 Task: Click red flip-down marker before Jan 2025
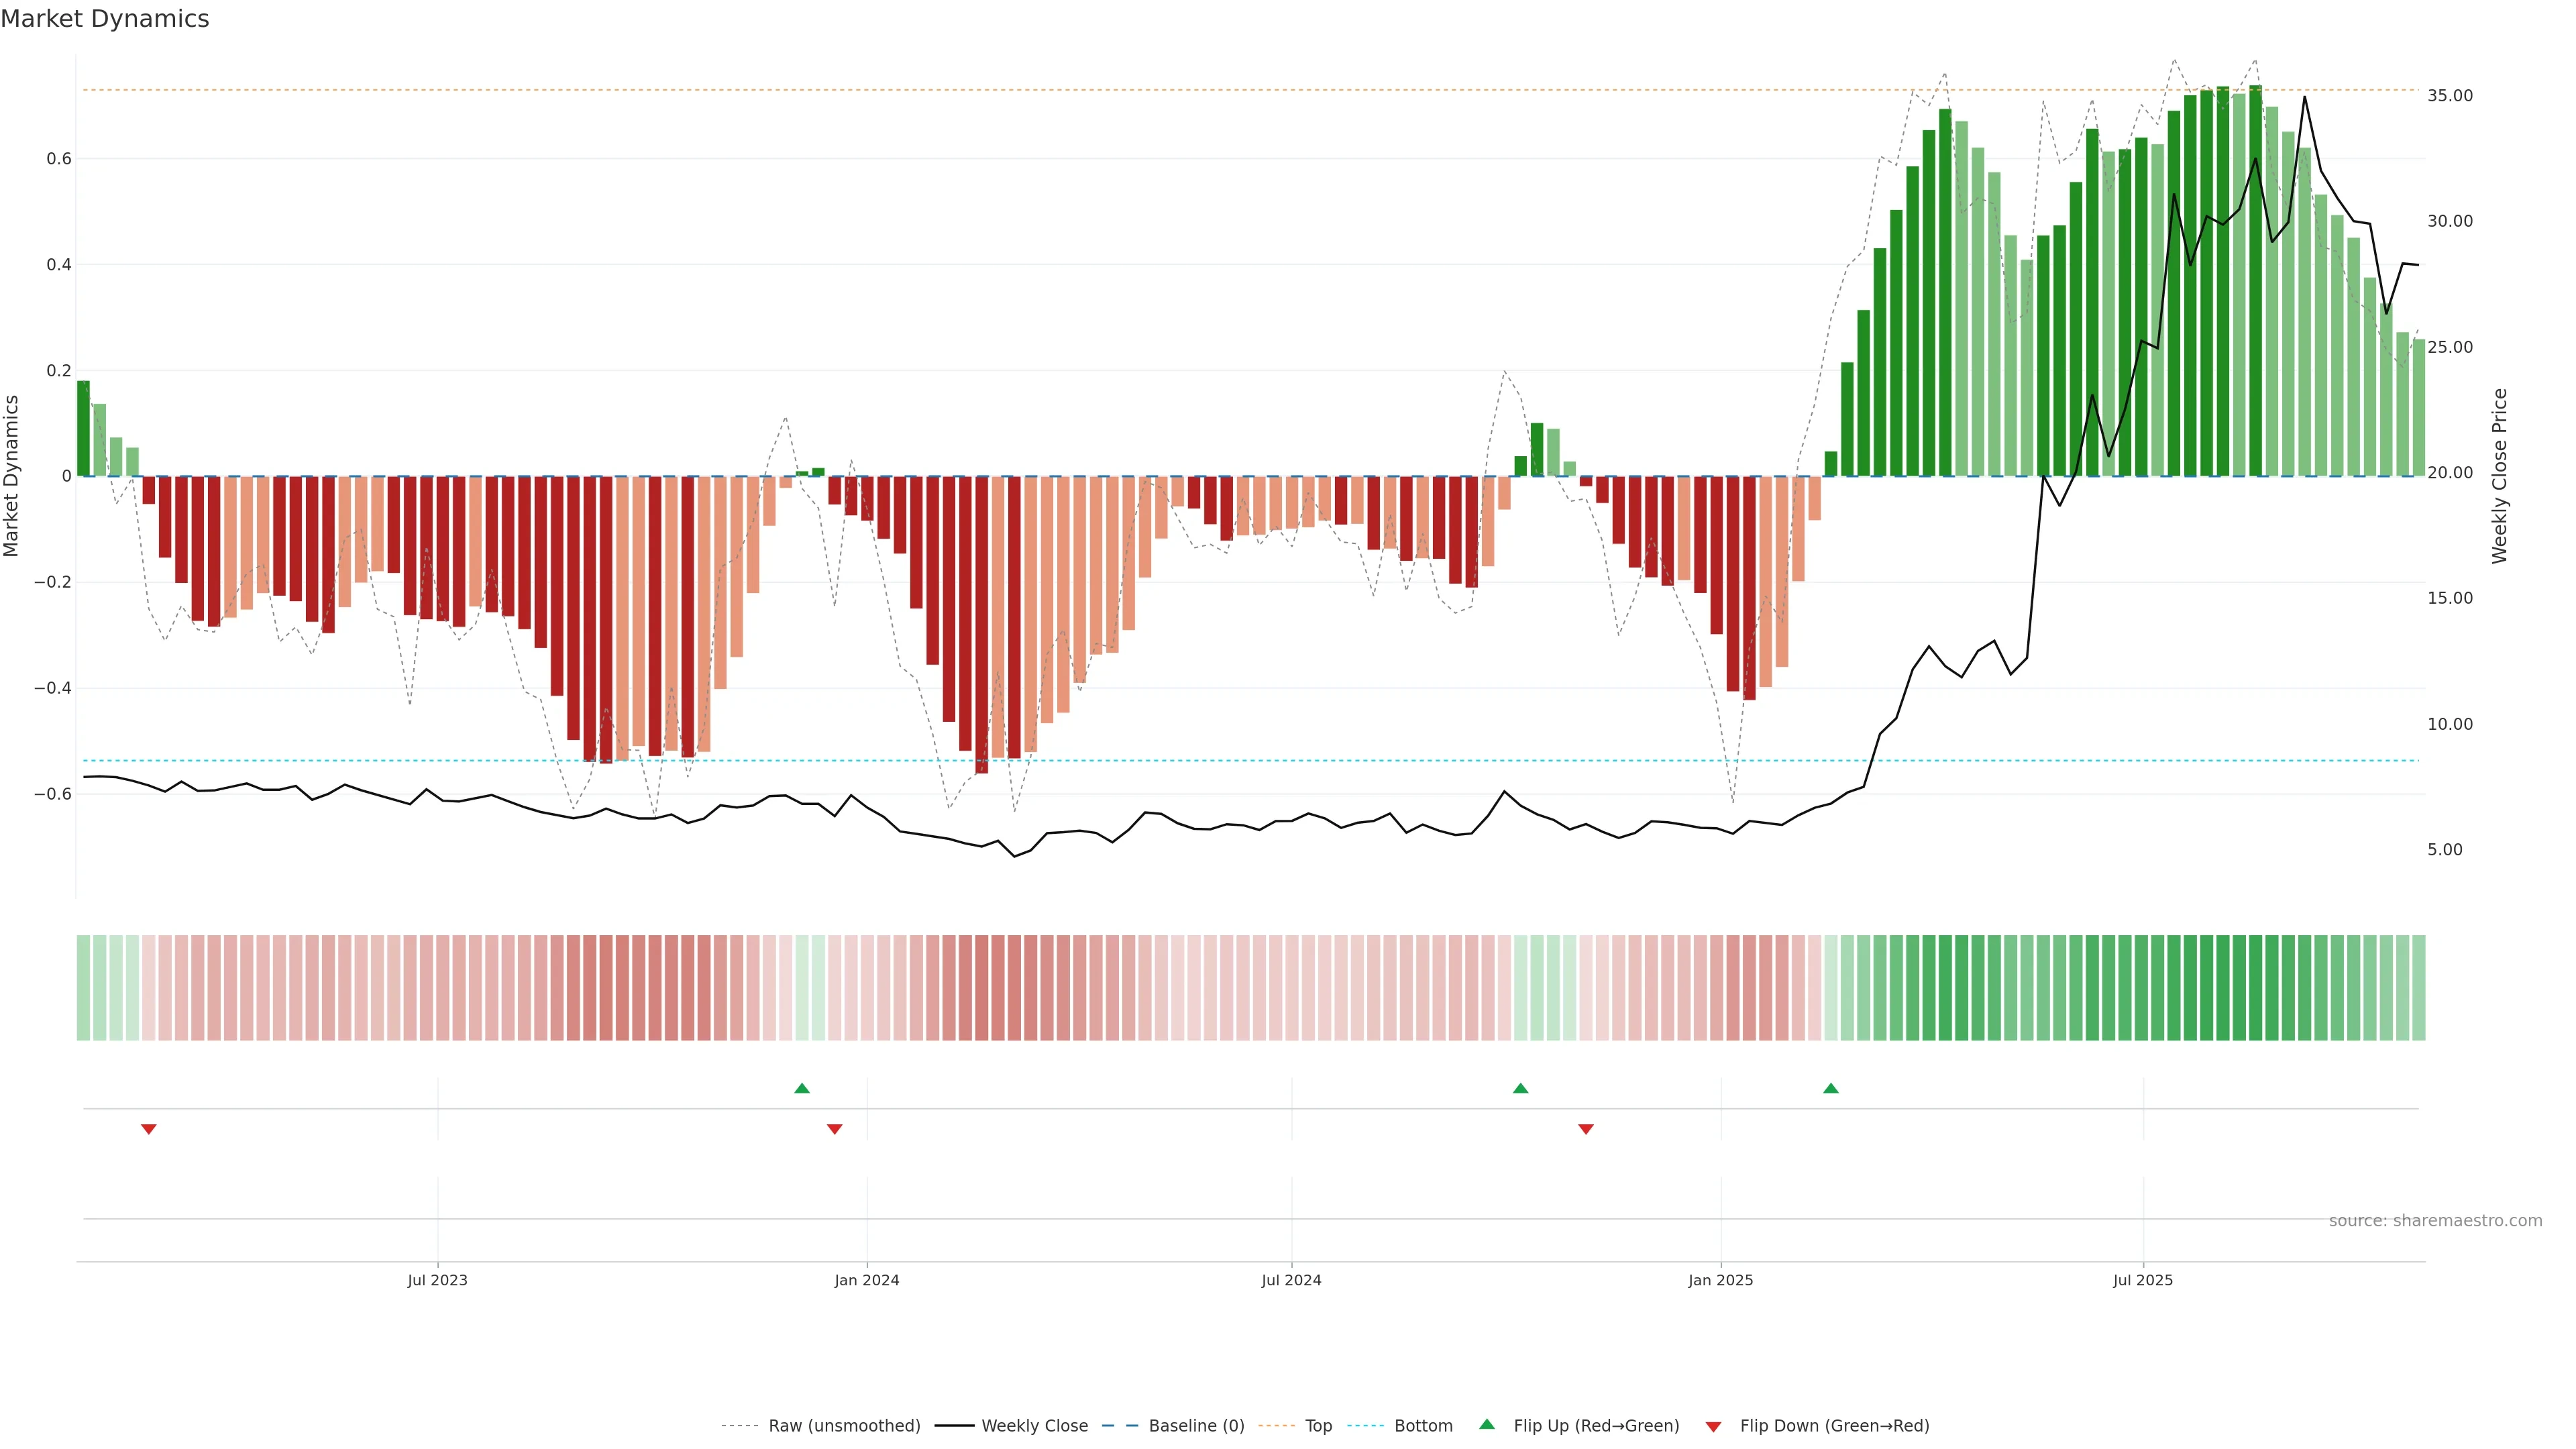(1586, 1129)
